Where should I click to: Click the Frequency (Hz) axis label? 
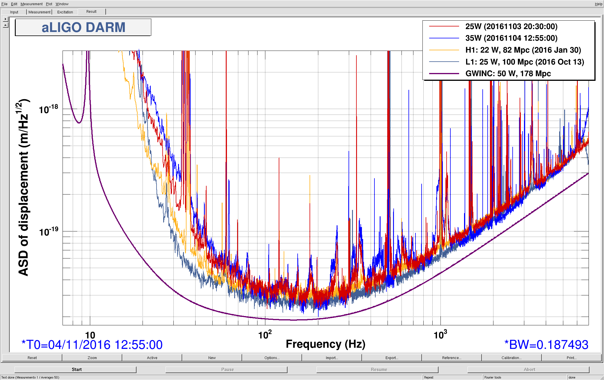(x=326, y=344)
